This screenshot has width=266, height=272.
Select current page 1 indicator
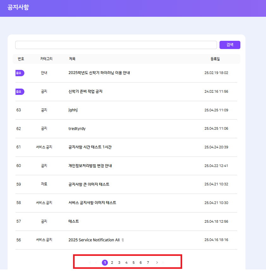[x=105, y=263]
